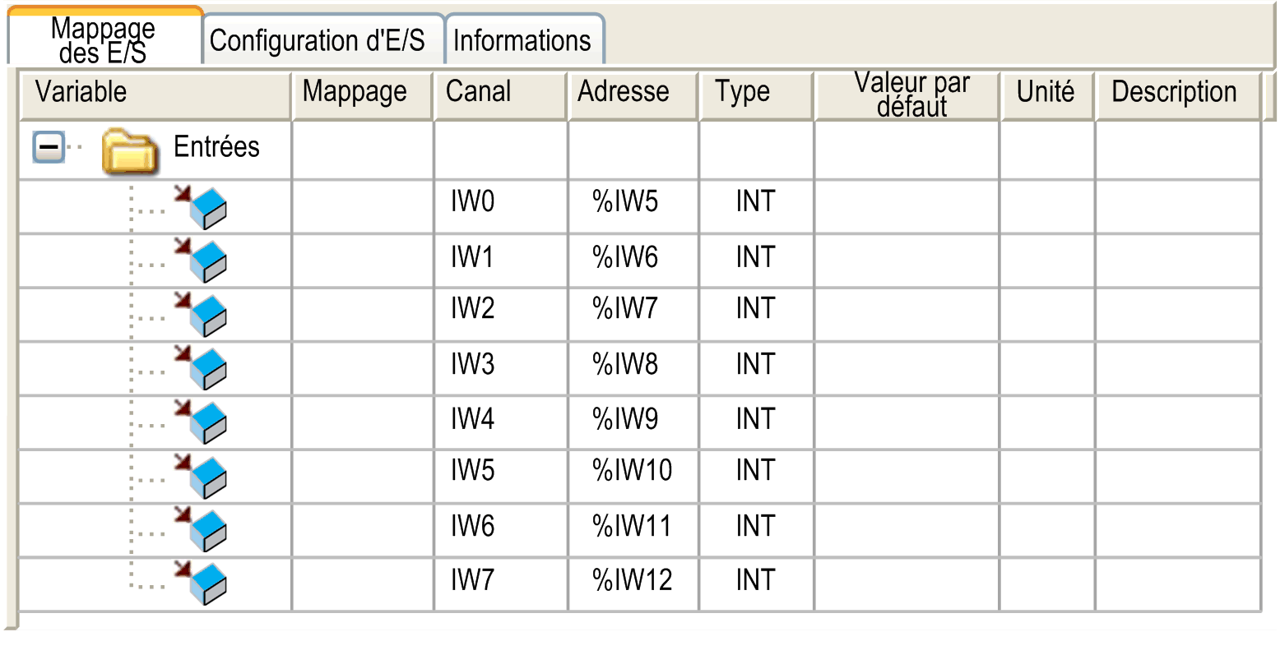Click the input channel icon for IW1
Screen dimensions: 1280x655
point(201,261)
